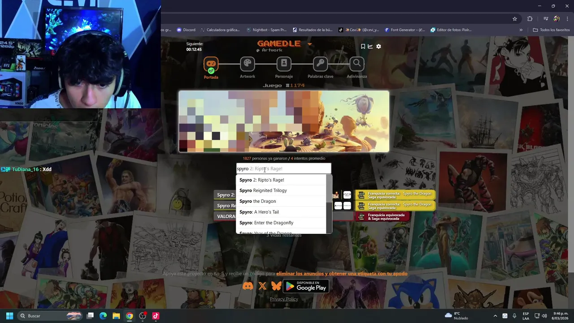Image resolution: width=574 pixels, height=323 pixels.
Task: Open Font Generator bookmark
Action: point(405,30)
